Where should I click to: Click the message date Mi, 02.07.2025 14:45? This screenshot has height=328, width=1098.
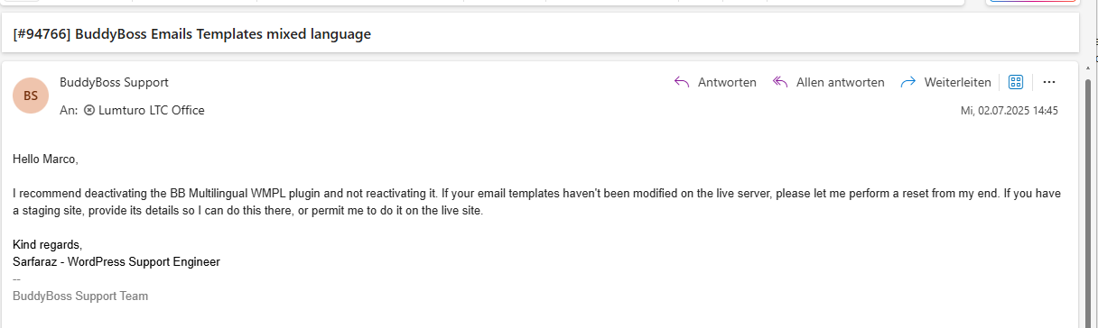[1009, 110]
